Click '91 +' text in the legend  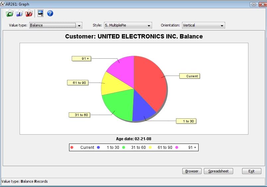(192, 148)
